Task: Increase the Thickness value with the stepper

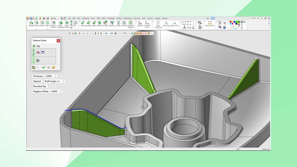Action: [55, 75]
